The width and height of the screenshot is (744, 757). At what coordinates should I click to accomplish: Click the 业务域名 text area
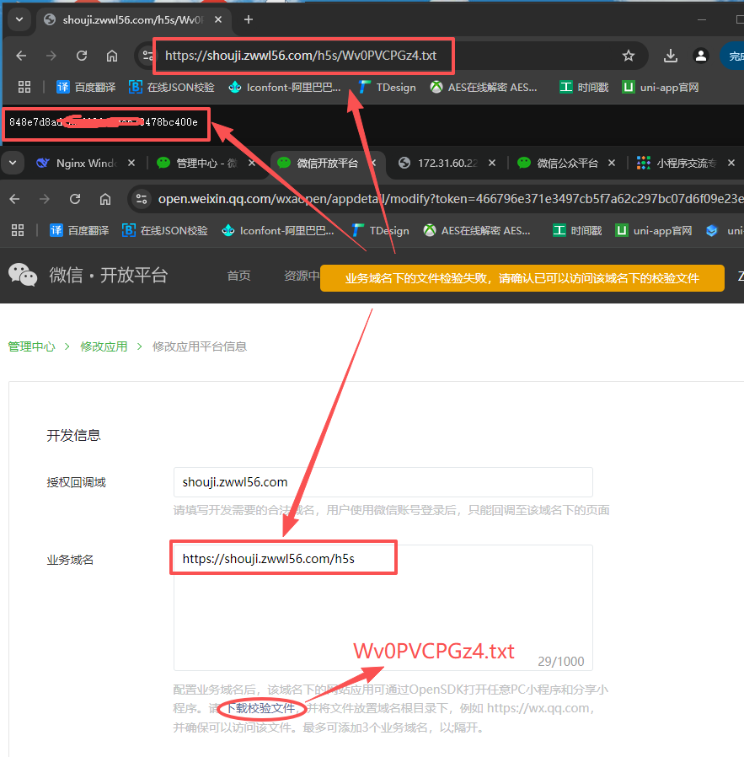pyautogui.click(x=383, y=607)
